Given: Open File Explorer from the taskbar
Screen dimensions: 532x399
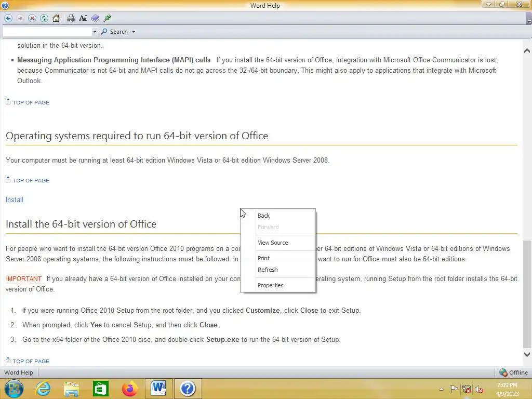Looking at the screenshot, I should tap(72, 389).
